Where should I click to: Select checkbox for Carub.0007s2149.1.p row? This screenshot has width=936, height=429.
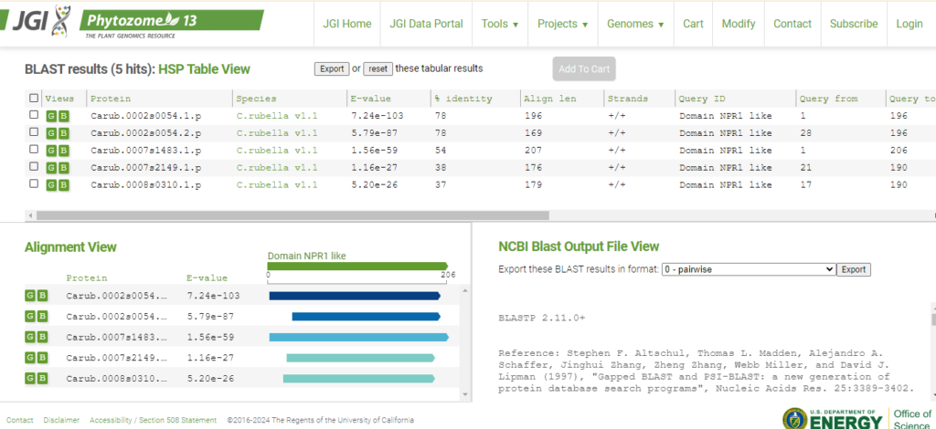[x=35, y=168]
